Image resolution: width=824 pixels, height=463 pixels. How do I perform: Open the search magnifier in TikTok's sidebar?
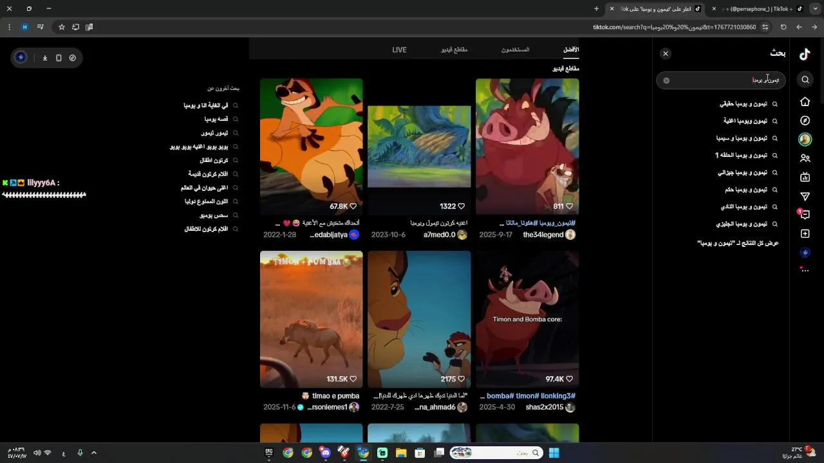pos(805,80)
